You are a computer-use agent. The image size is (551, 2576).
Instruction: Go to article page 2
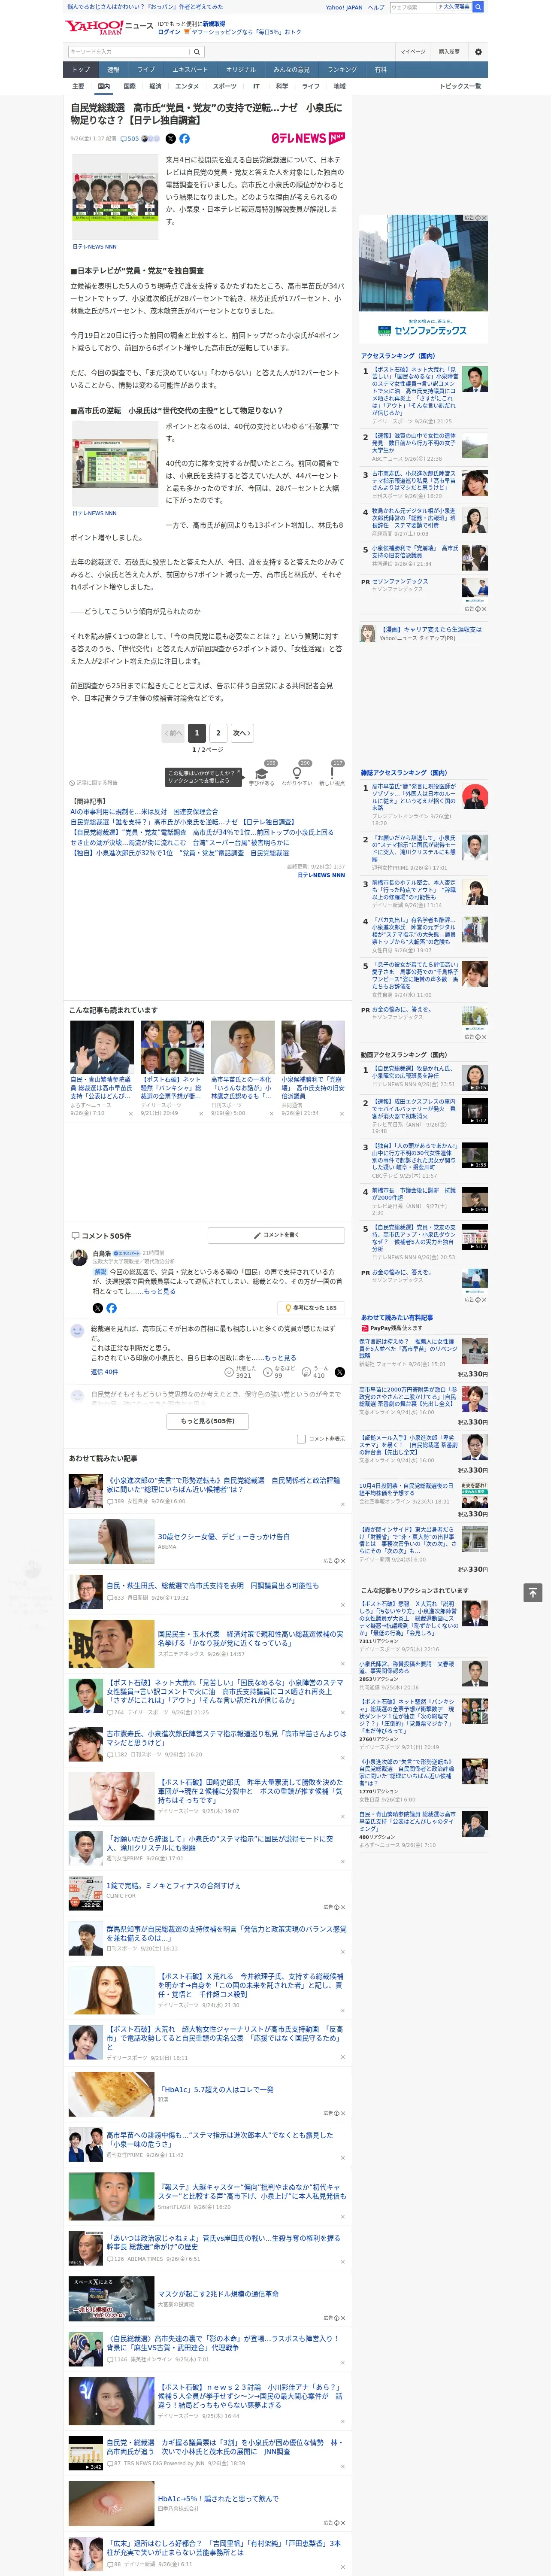coord(218,733)
